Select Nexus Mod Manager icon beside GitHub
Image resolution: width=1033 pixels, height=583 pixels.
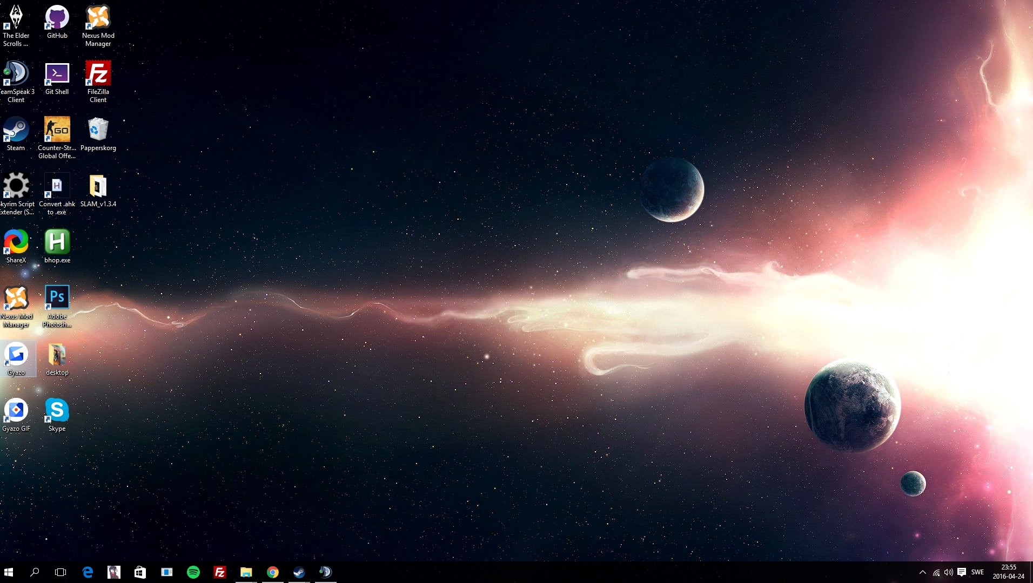(98, 25)
